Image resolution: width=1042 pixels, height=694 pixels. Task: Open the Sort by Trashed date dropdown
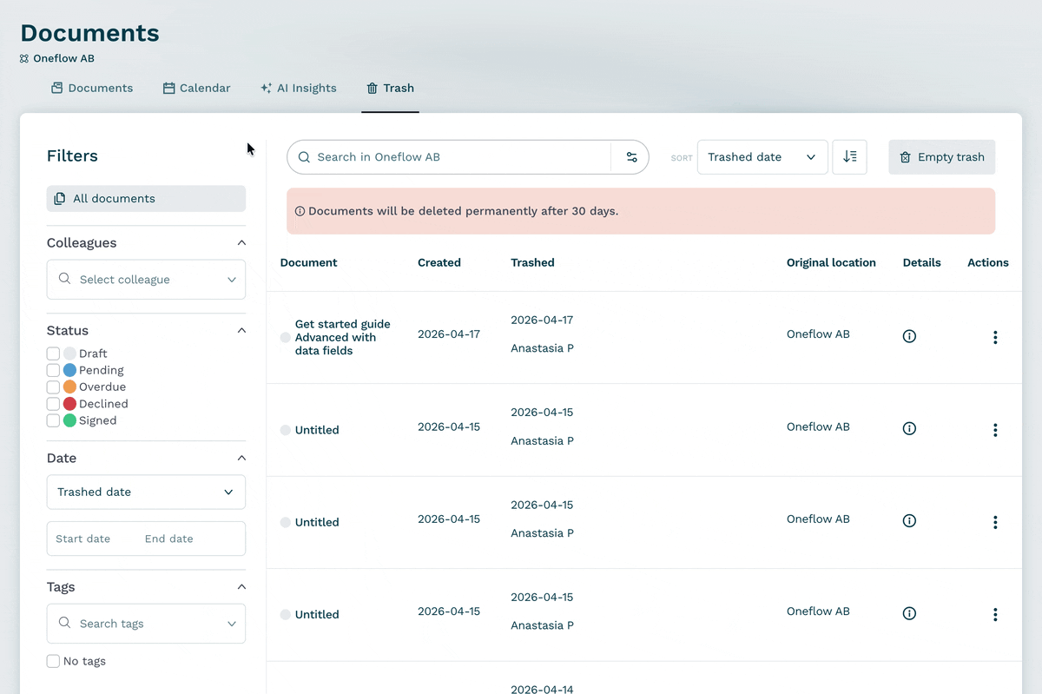click(x=762, y=157)
